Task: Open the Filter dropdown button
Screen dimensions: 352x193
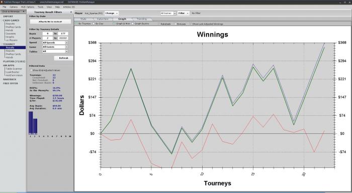Action: [x=183, y=13]
